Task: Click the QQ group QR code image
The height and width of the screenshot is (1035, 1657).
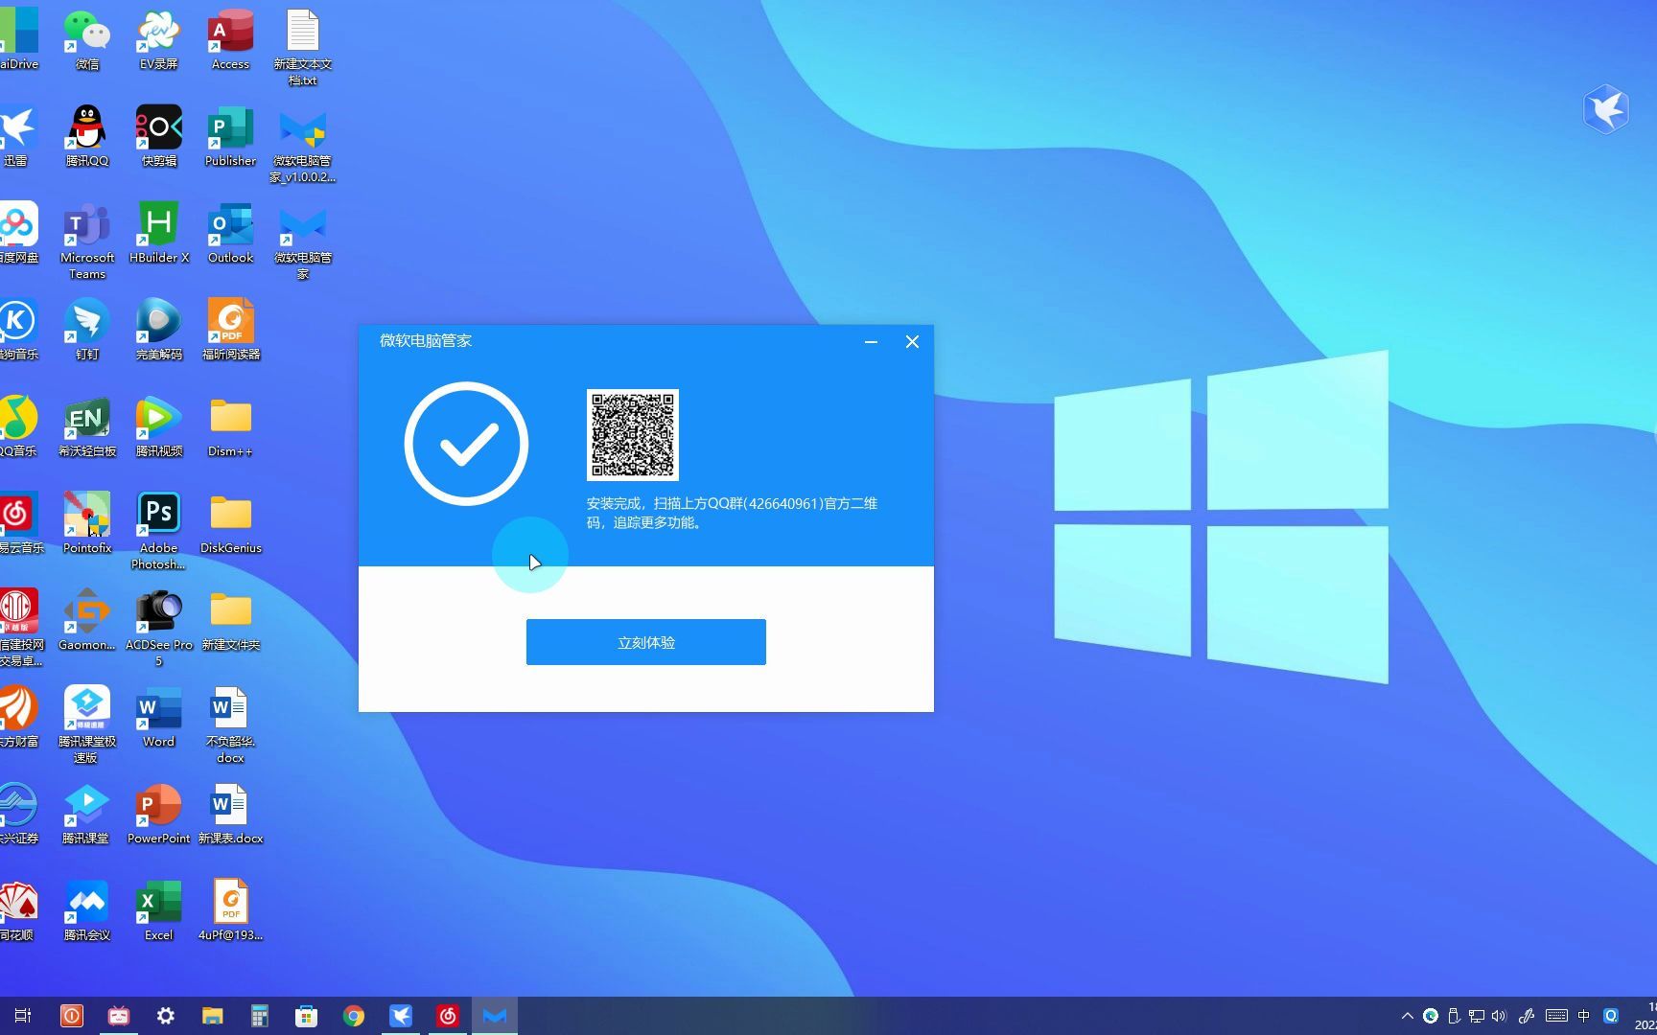Action: pyautogui.click(x=633, y=435)
